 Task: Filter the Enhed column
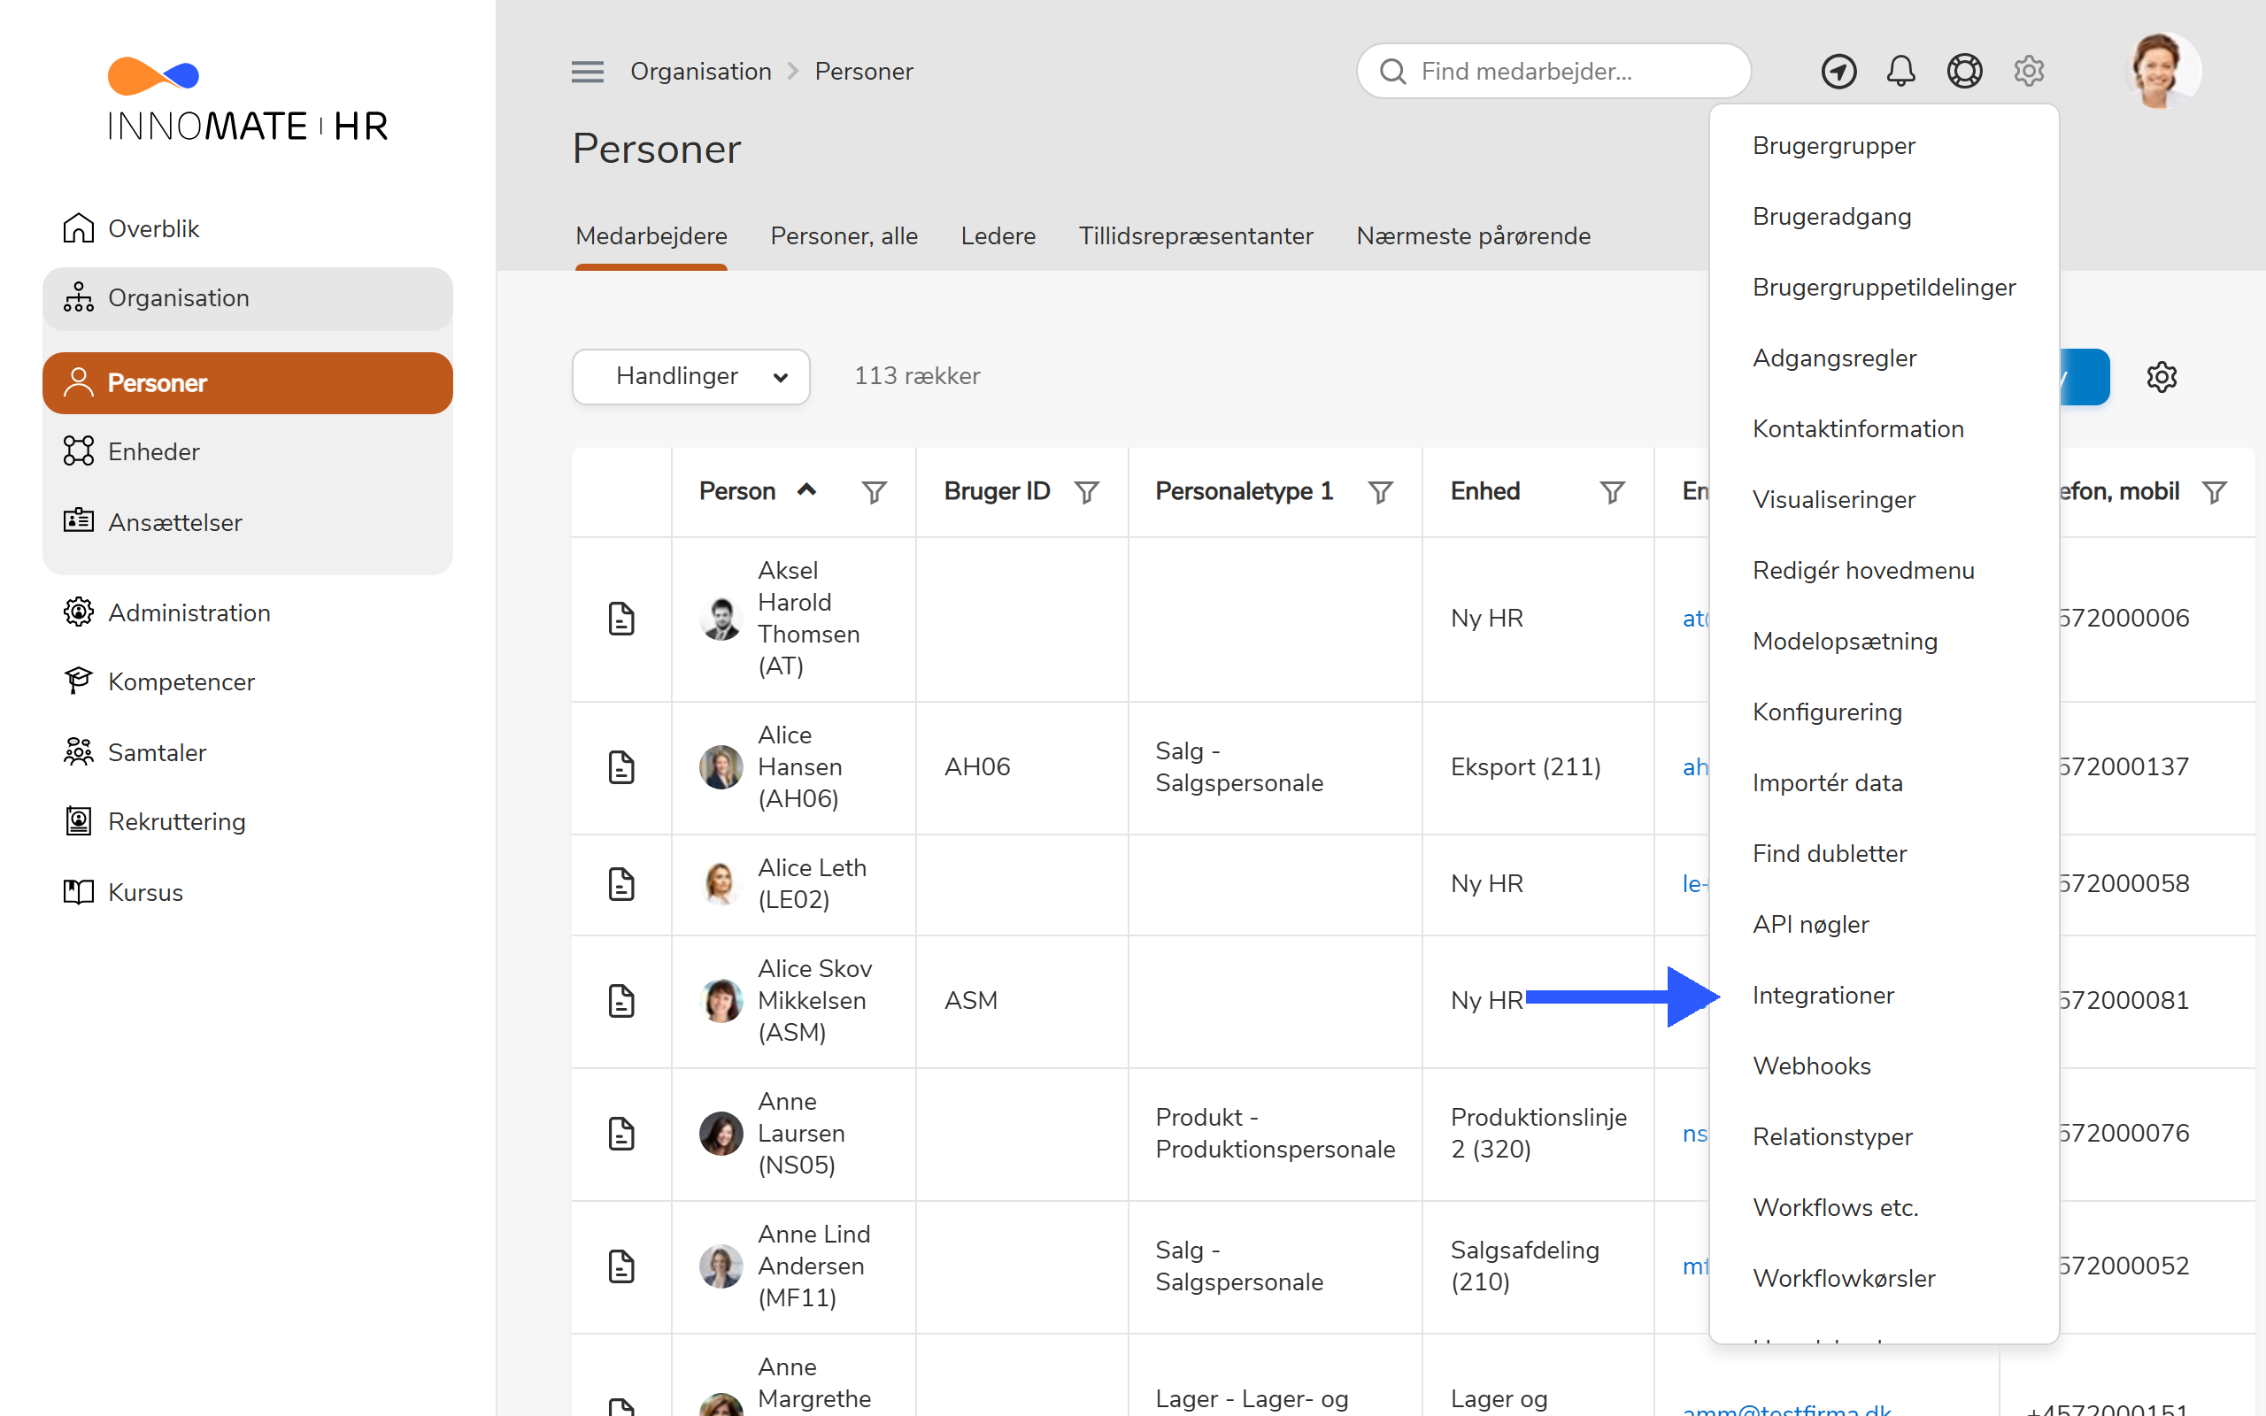[1612, 492]
